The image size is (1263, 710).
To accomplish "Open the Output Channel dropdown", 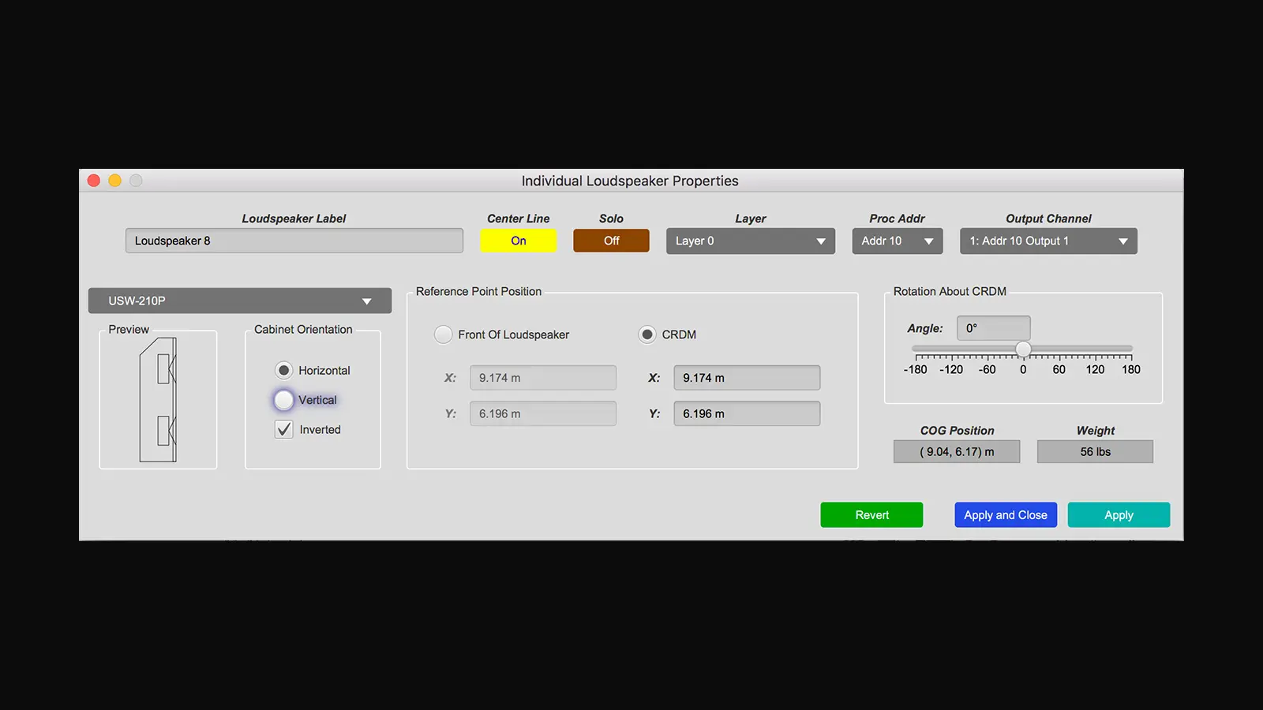I will click(x=1048, y=241).
